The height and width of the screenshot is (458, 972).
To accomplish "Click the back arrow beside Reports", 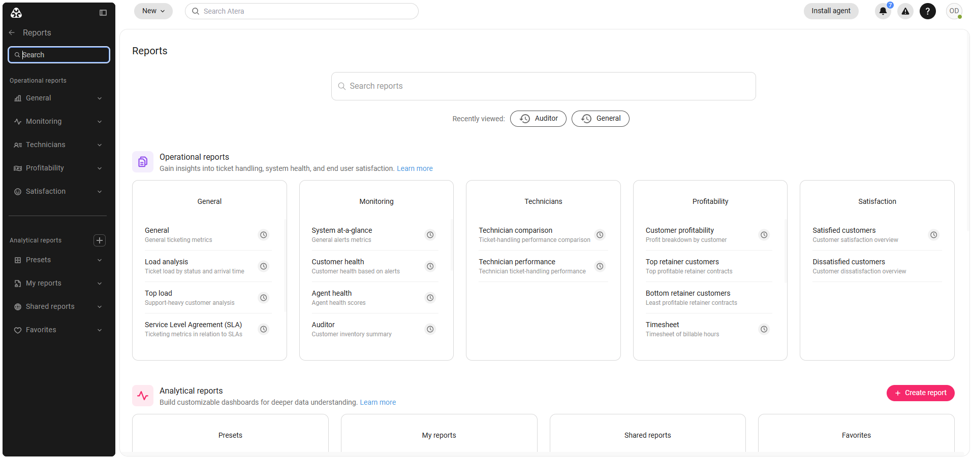I will pos(12,32).
